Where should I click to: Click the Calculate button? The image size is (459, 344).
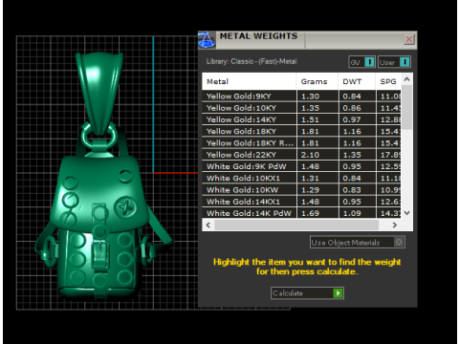click(307, 293)
